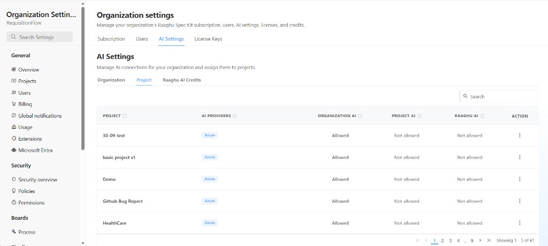Viewport: 548px width, 246px height.
Task: Click the Demo project name
Action: 109,179
